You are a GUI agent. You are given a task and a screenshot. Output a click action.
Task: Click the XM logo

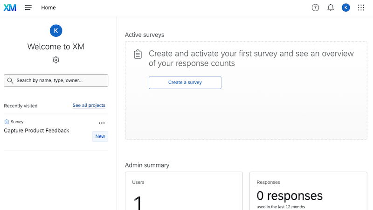click(x=10, y=7)
